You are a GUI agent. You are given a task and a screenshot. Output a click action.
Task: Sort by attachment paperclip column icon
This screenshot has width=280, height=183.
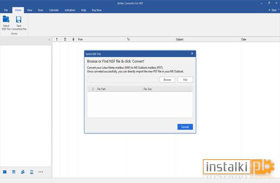(73, 40)
